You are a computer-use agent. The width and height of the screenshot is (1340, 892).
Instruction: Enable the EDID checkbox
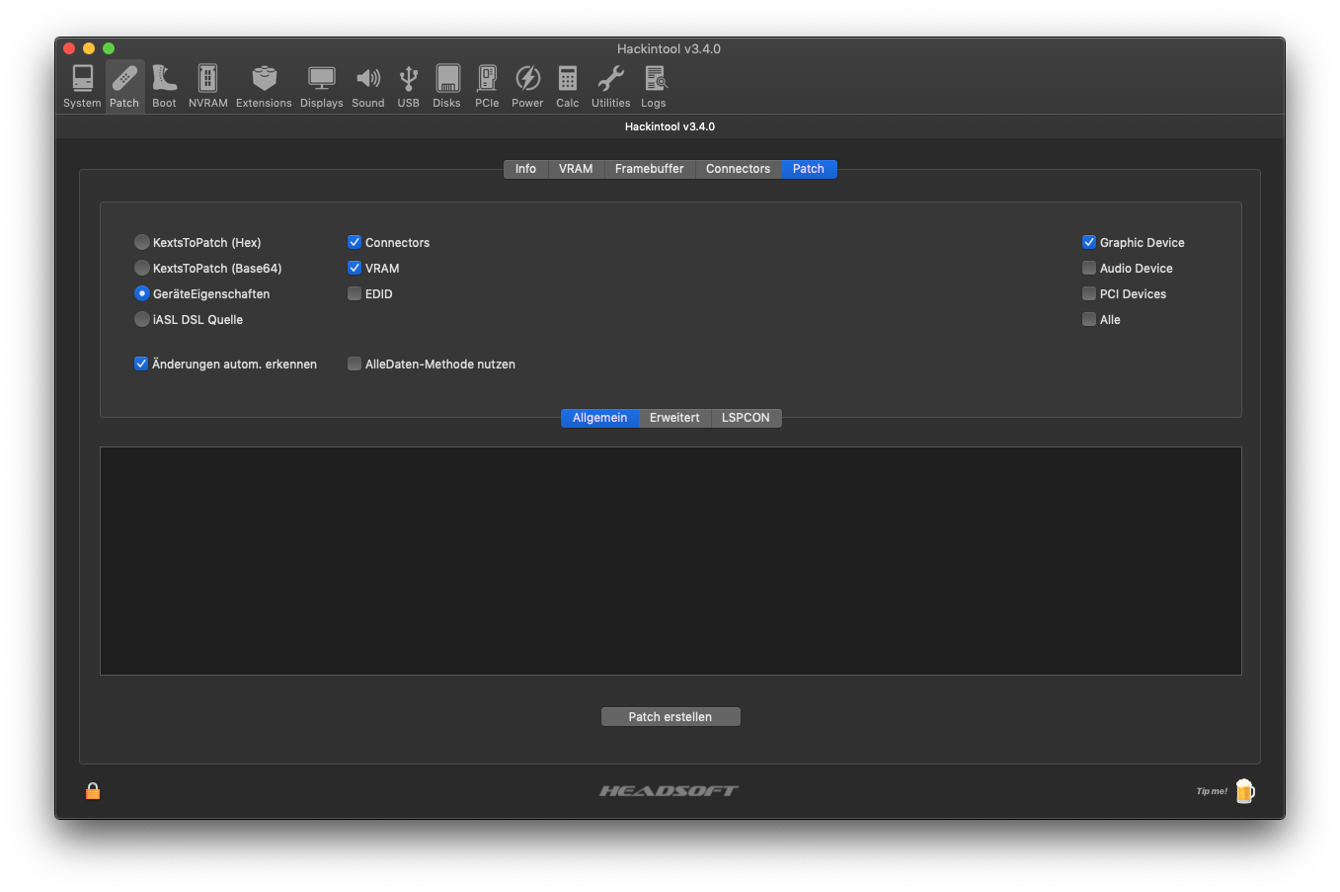[x=355, y=293]
